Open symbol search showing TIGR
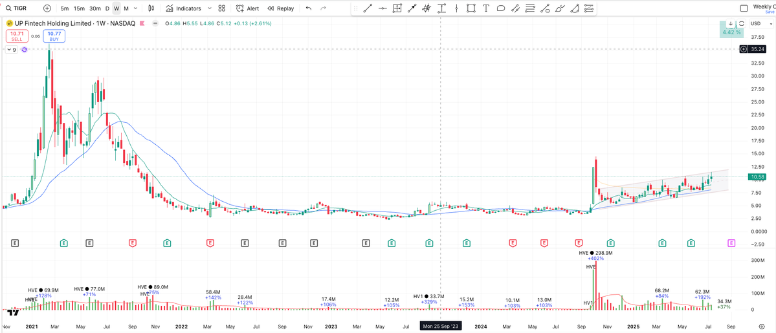Screen dimensions: 776x333 pyautogui.click(x=15, y=8)
